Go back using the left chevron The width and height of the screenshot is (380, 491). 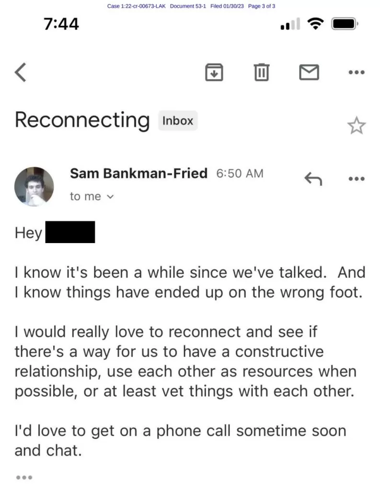click(x=21, y=73)
